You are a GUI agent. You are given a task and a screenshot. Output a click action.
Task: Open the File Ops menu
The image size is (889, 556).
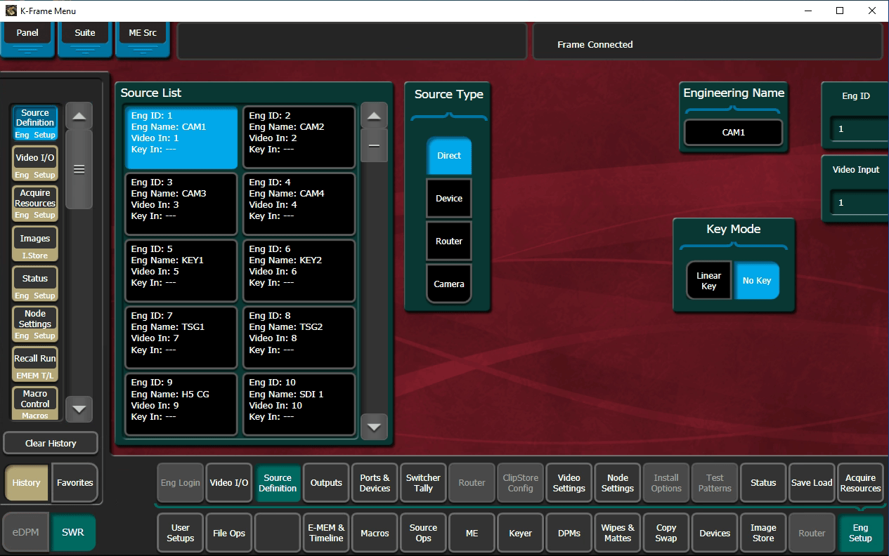[x=229, y=532]
